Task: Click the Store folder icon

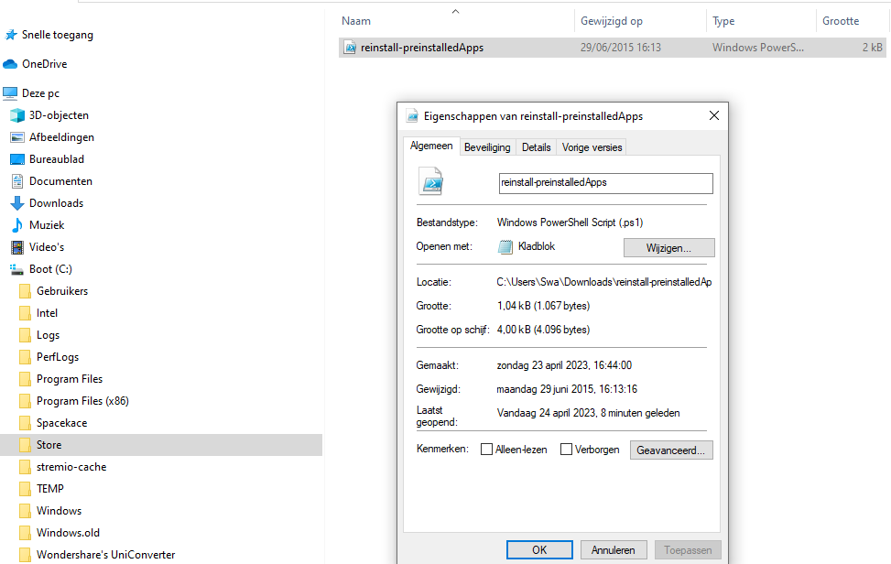Action: click(x=25, y=445)
